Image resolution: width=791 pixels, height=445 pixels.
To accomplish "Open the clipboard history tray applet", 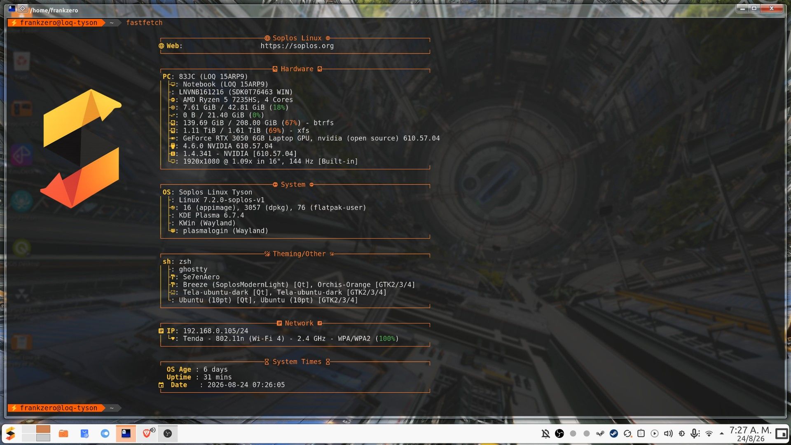I will coord(641,433).
